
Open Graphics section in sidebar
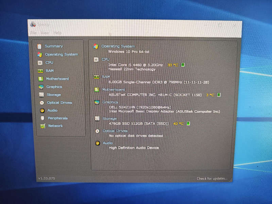pos(54,87)
